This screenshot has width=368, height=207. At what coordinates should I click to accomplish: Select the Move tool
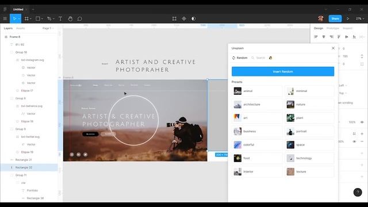click(x=14, y=18)
